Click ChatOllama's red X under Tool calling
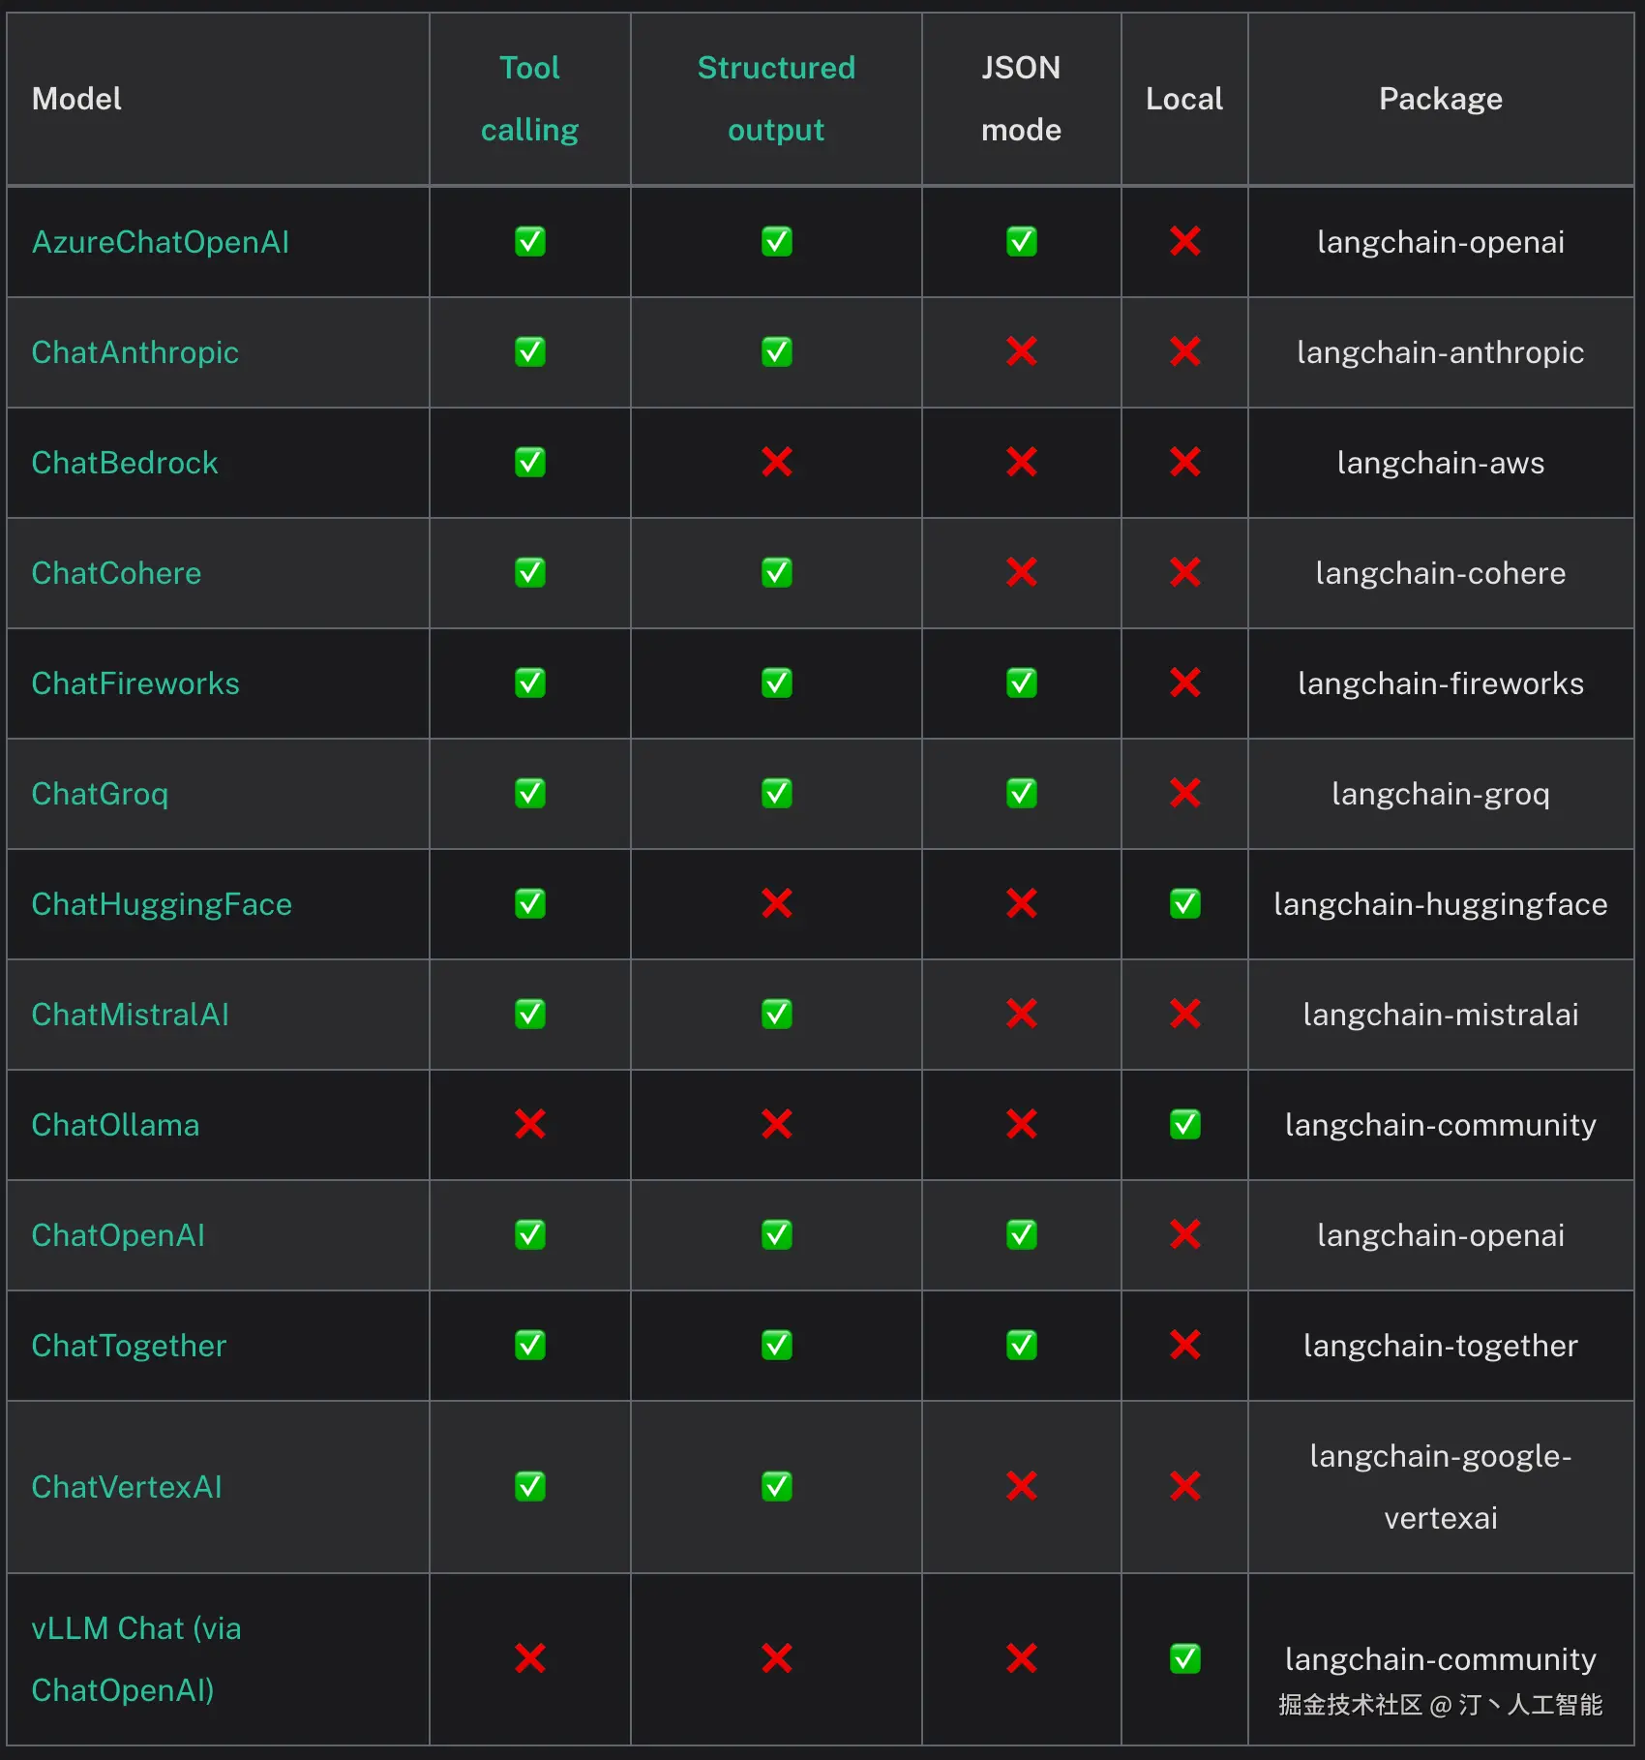Viewport: 1645px width, 1760px height. pyautogui.click(x=530, y=1125)
